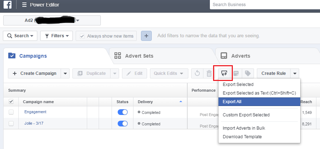This screenshot has height=149, width=320.
Task: Open the Filters dropdown
Action: pyautogui.click(x=57, y=36)
